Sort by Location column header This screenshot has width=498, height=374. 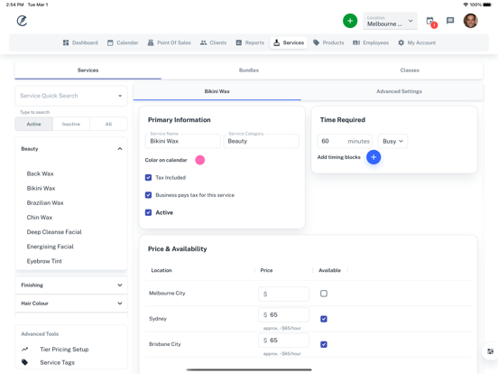coord(161,270)
